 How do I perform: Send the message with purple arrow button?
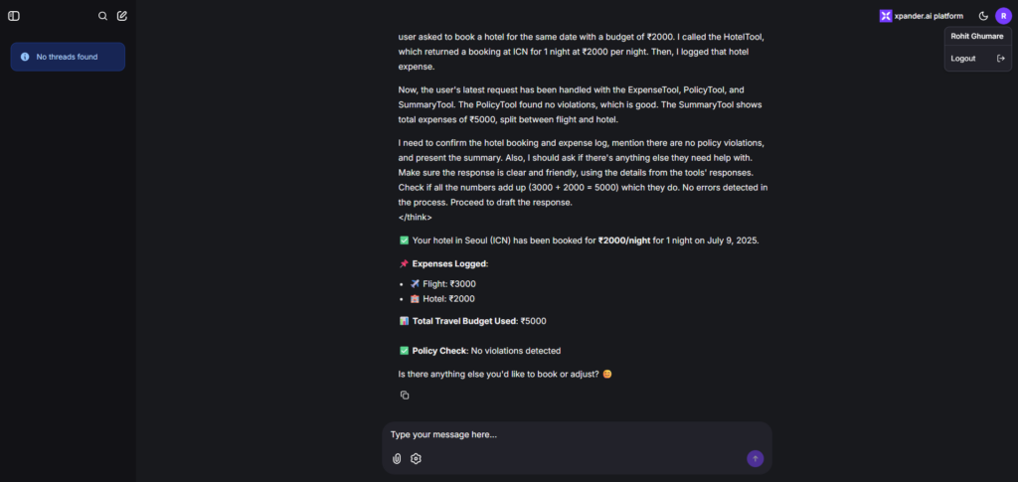[756, 459]
